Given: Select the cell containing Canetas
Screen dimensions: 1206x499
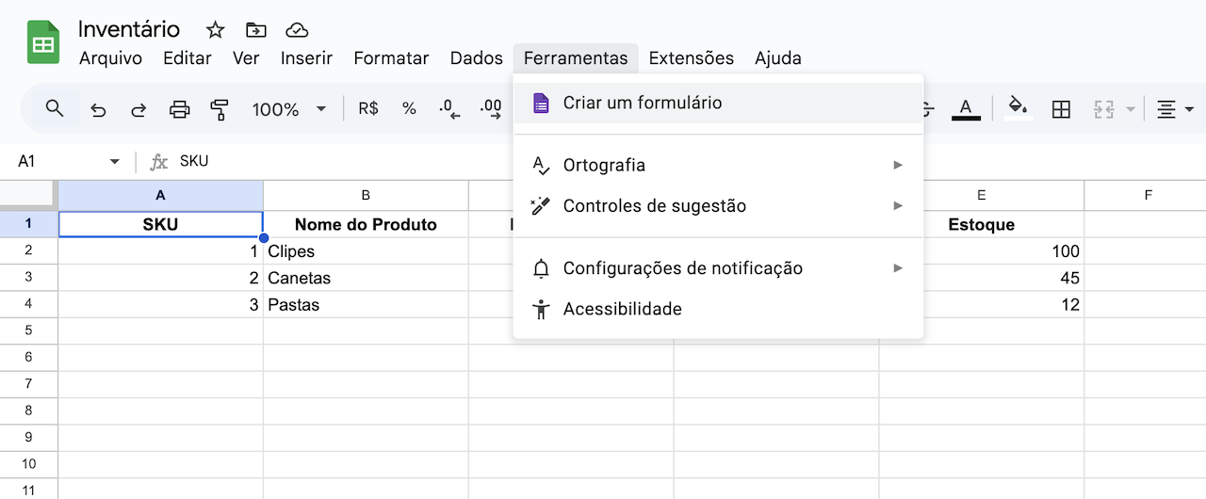Looking at the screenshot, I should pos(366,279).
